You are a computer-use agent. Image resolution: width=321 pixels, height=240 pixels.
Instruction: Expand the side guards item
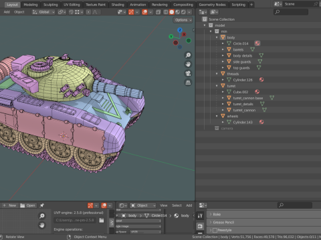click(x=223, y=61)
